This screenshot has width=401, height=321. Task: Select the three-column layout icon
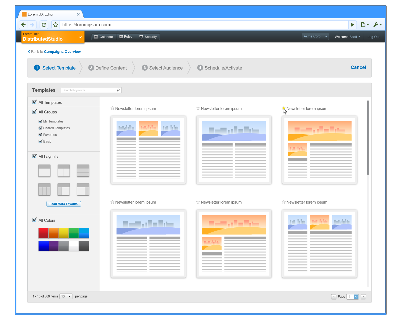click(x=44, y=189)
